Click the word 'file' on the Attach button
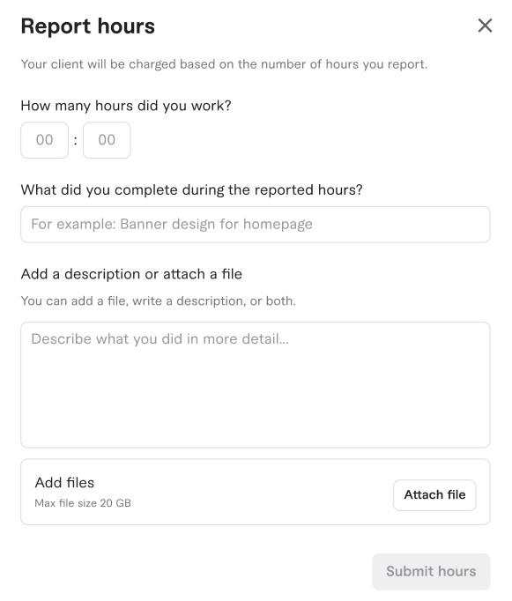This screenshot has width=512, height=601. point(456,495)
